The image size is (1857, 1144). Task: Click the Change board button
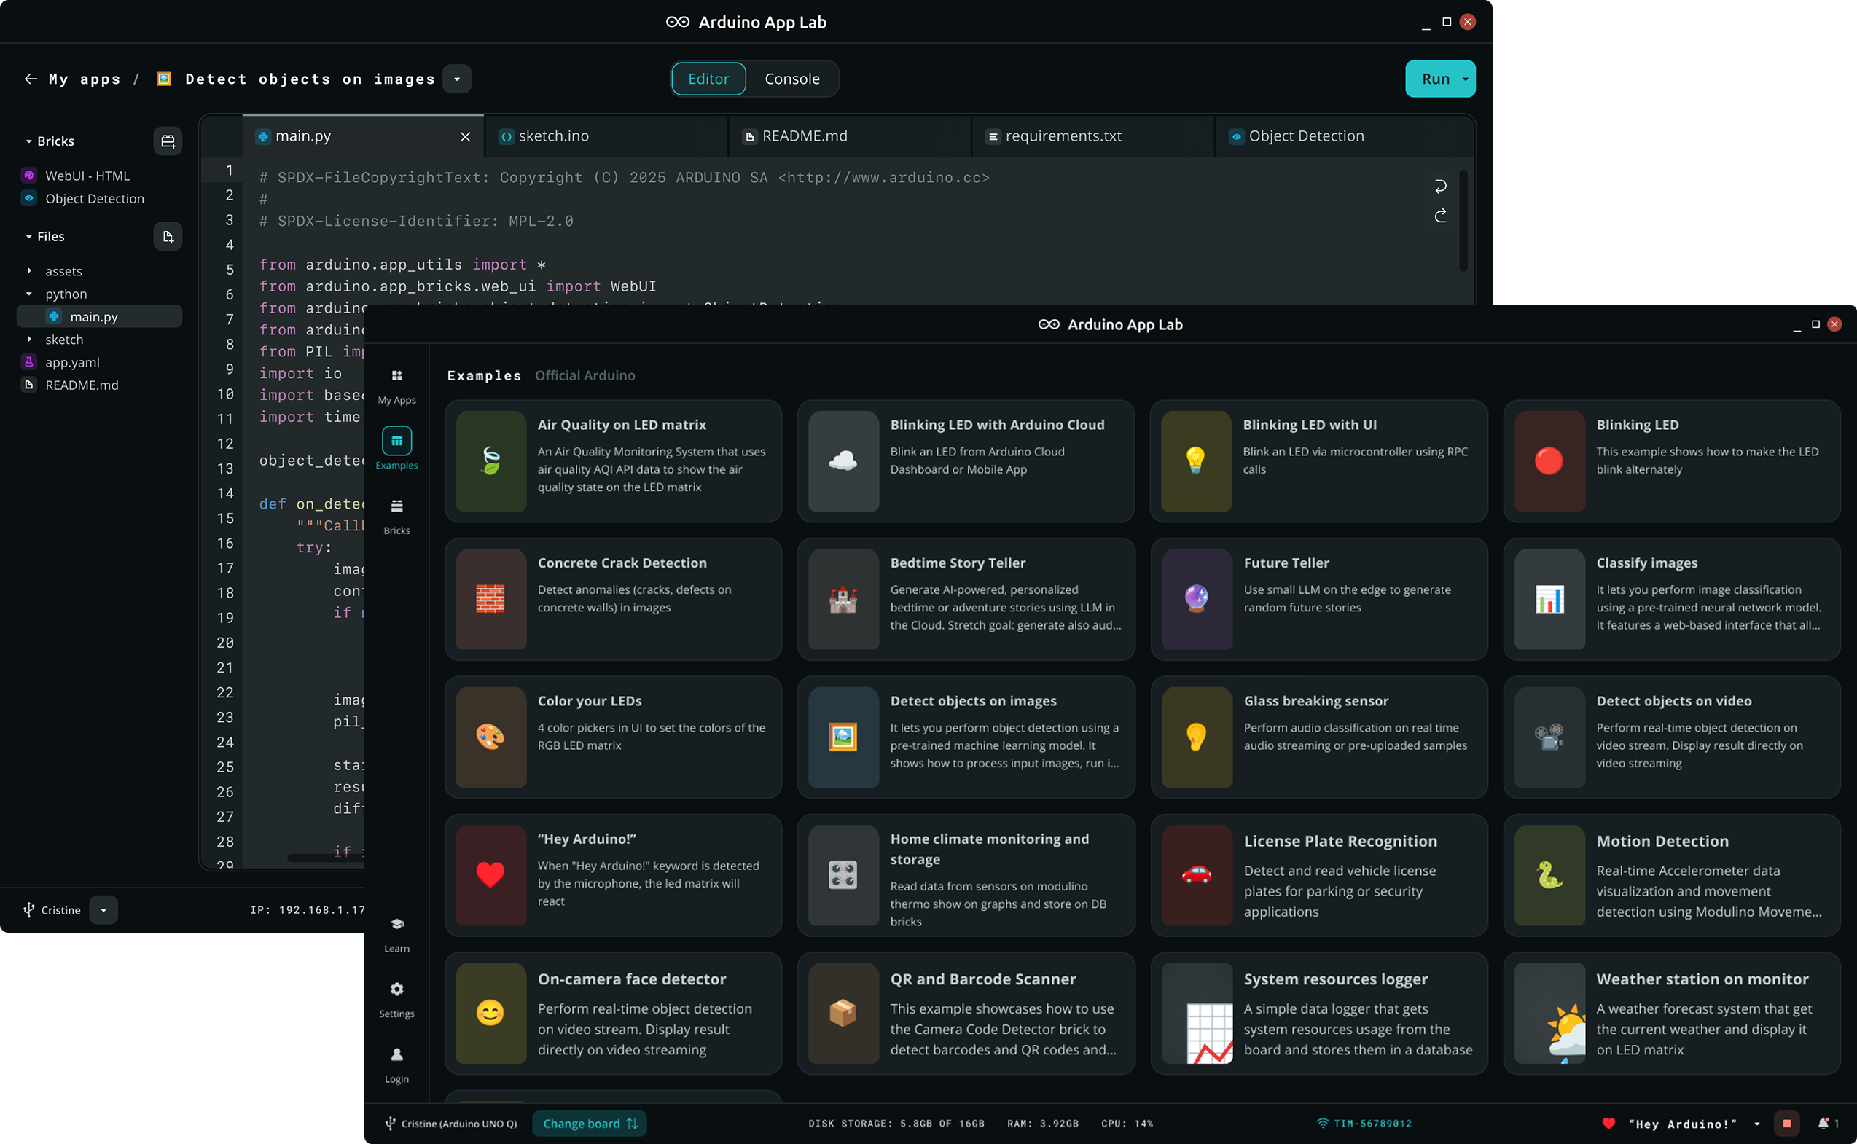589,1124
